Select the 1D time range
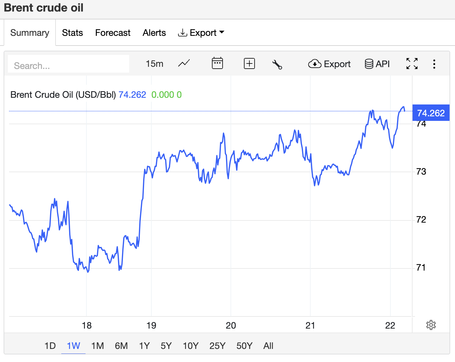 (x=50, y=346)
